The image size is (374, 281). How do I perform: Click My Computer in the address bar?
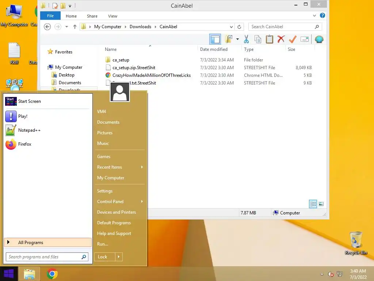[108, 27]
